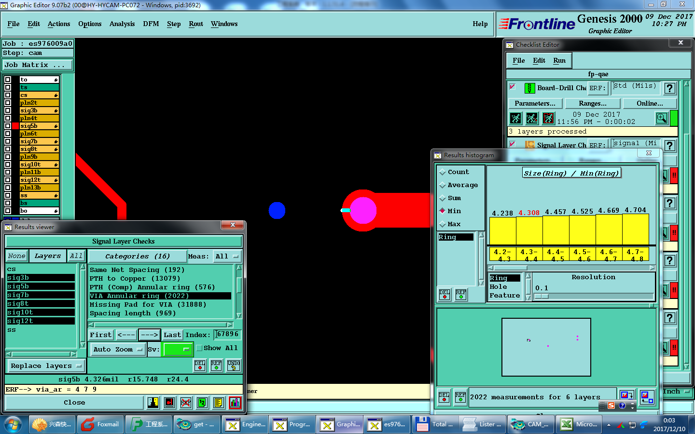Open the DFM menu

tap(151, 24)
